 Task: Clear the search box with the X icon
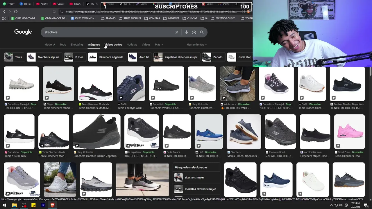pyautogui.click(x=177, y=32)
